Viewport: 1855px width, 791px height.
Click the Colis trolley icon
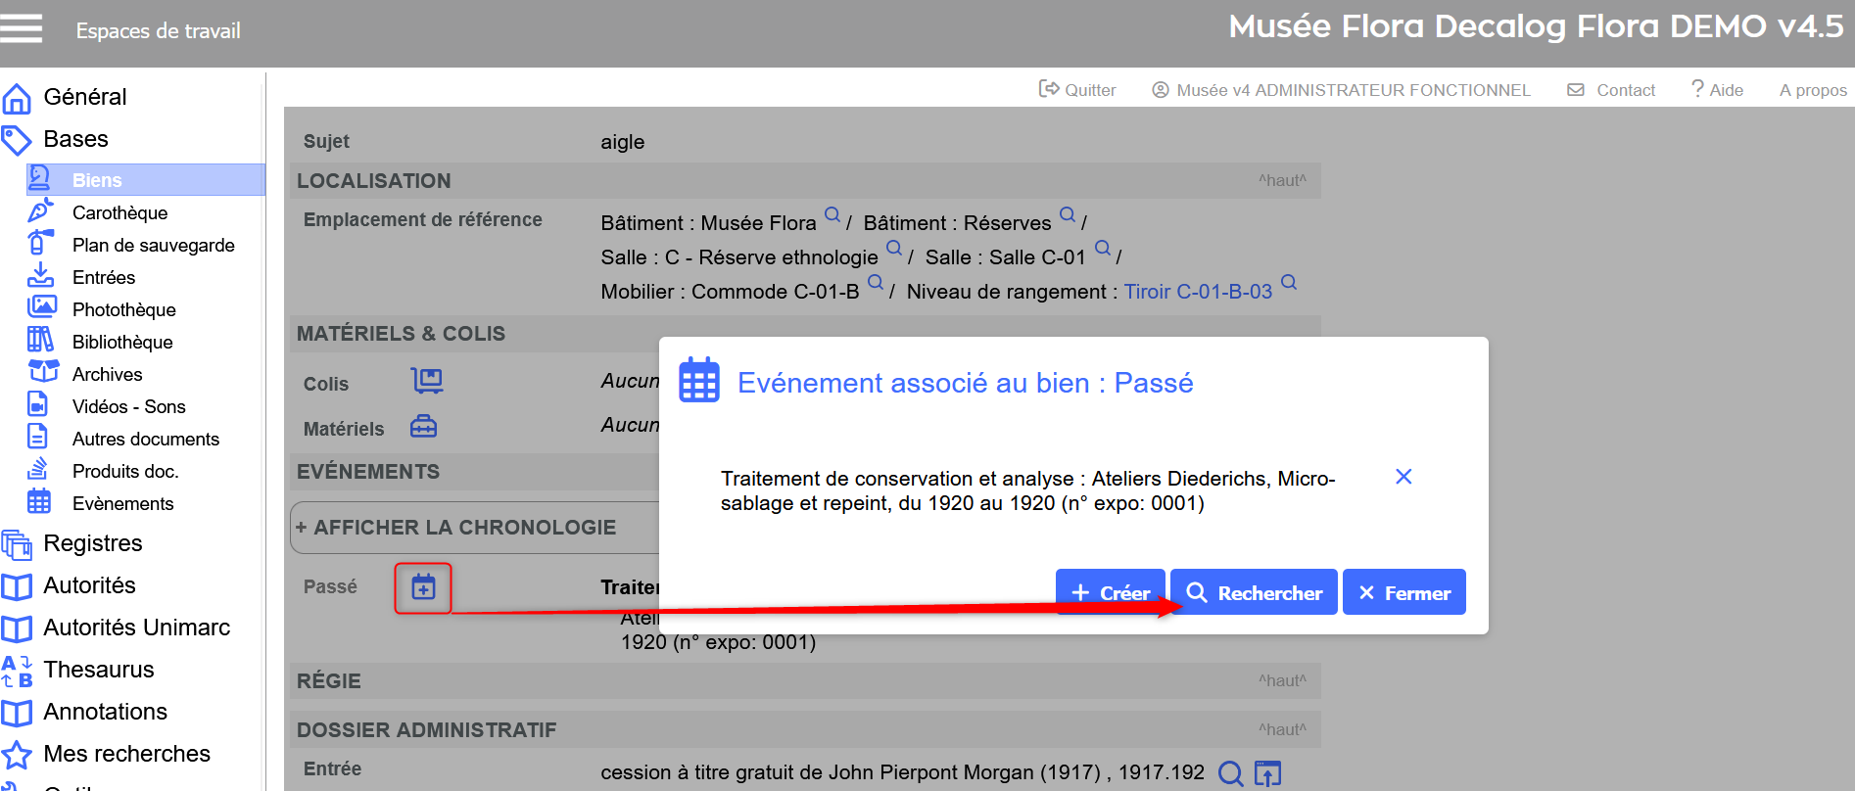click(x=427, y=381)
